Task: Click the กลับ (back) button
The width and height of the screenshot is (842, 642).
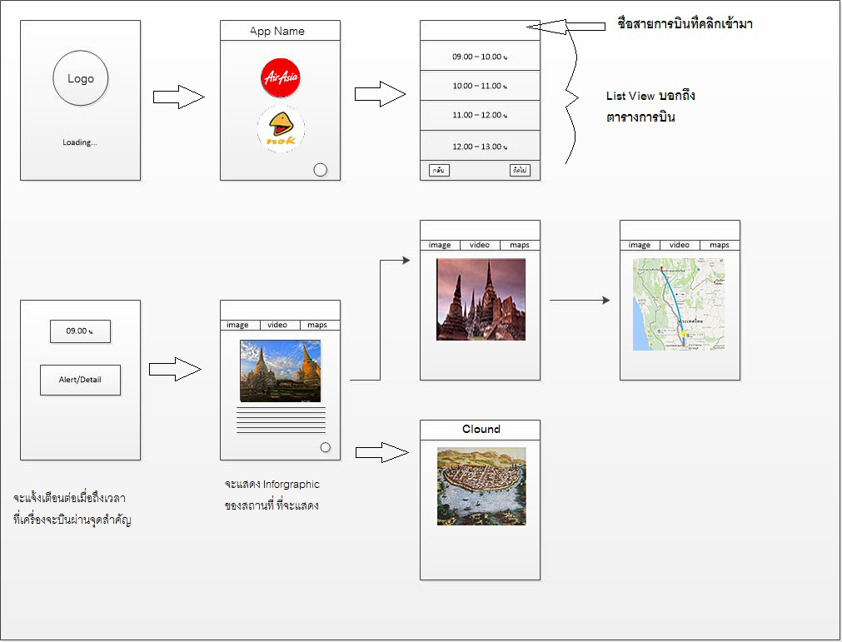Action: [439, 170]
